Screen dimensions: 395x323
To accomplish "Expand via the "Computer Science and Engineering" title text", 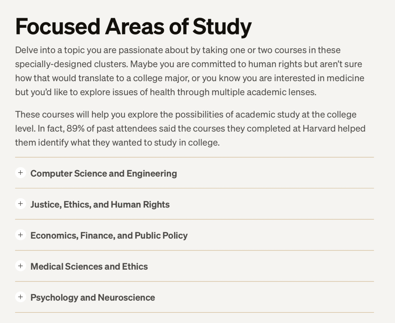I will (x=104, y=173).
